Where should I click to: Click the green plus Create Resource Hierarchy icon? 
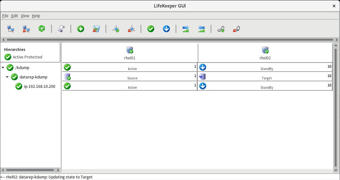click(x=81, y=29)
